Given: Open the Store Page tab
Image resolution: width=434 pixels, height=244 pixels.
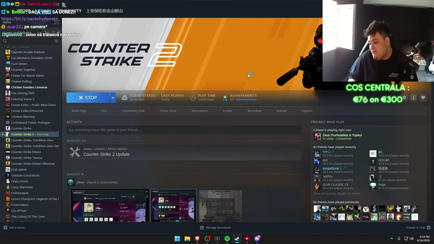Looking at the screenshot, I should tap(79, 111).
